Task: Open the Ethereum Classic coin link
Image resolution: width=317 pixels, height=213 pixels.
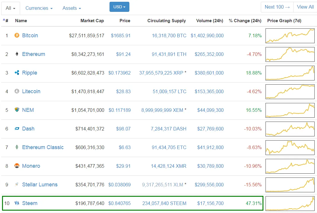Action: [43, 147]
